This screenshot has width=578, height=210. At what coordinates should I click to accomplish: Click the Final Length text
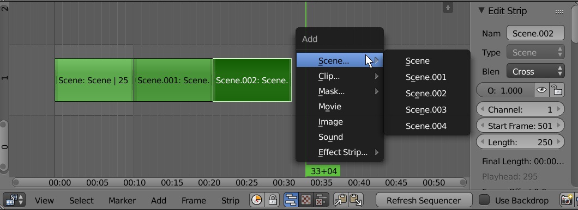tap(523, 161)
